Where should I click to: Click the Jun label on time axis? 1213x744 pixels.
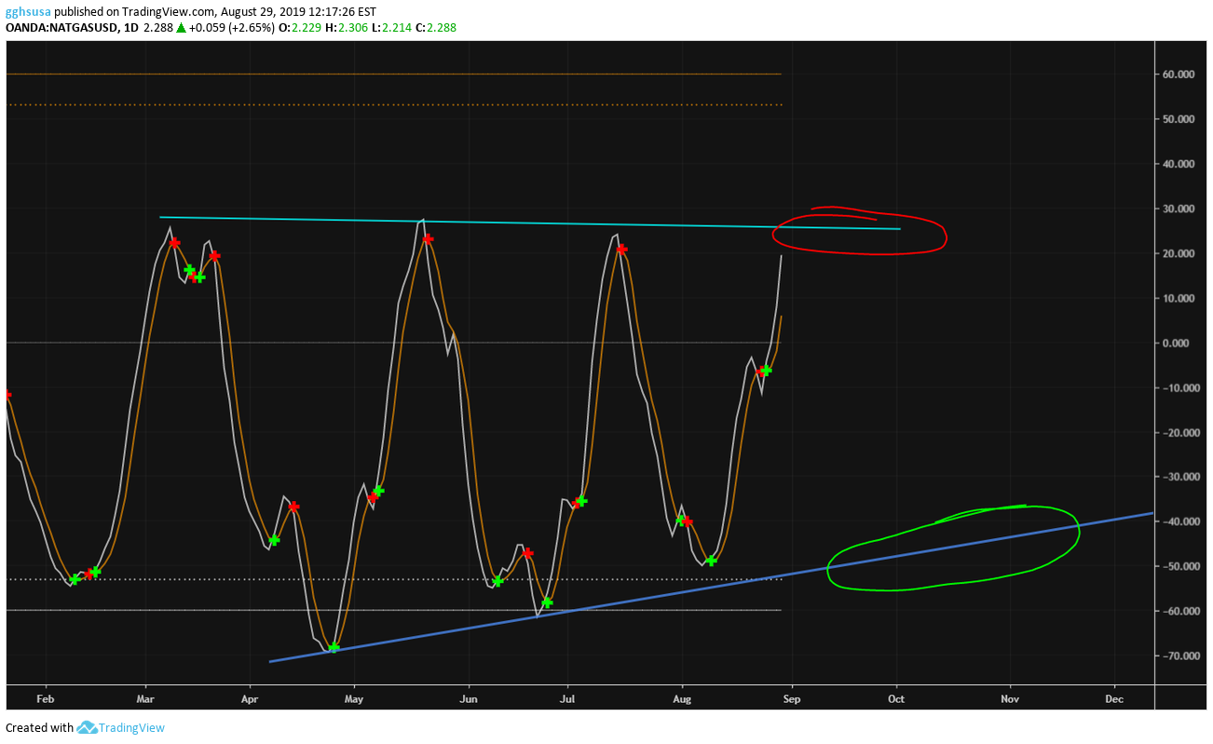click(x=469, y=697)
